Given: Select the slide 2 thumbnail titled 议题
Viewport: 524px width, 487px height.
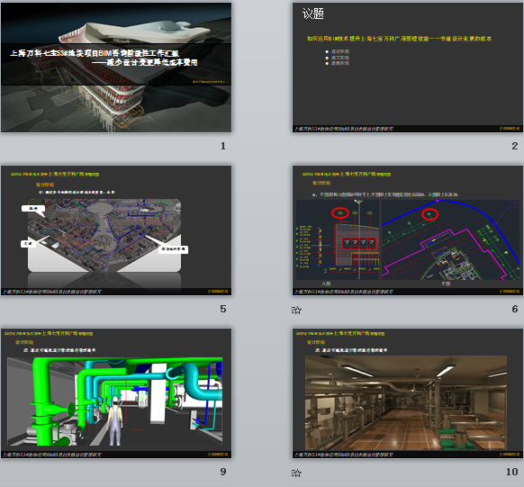Looking at the screenshot, I should click(407, 68).
